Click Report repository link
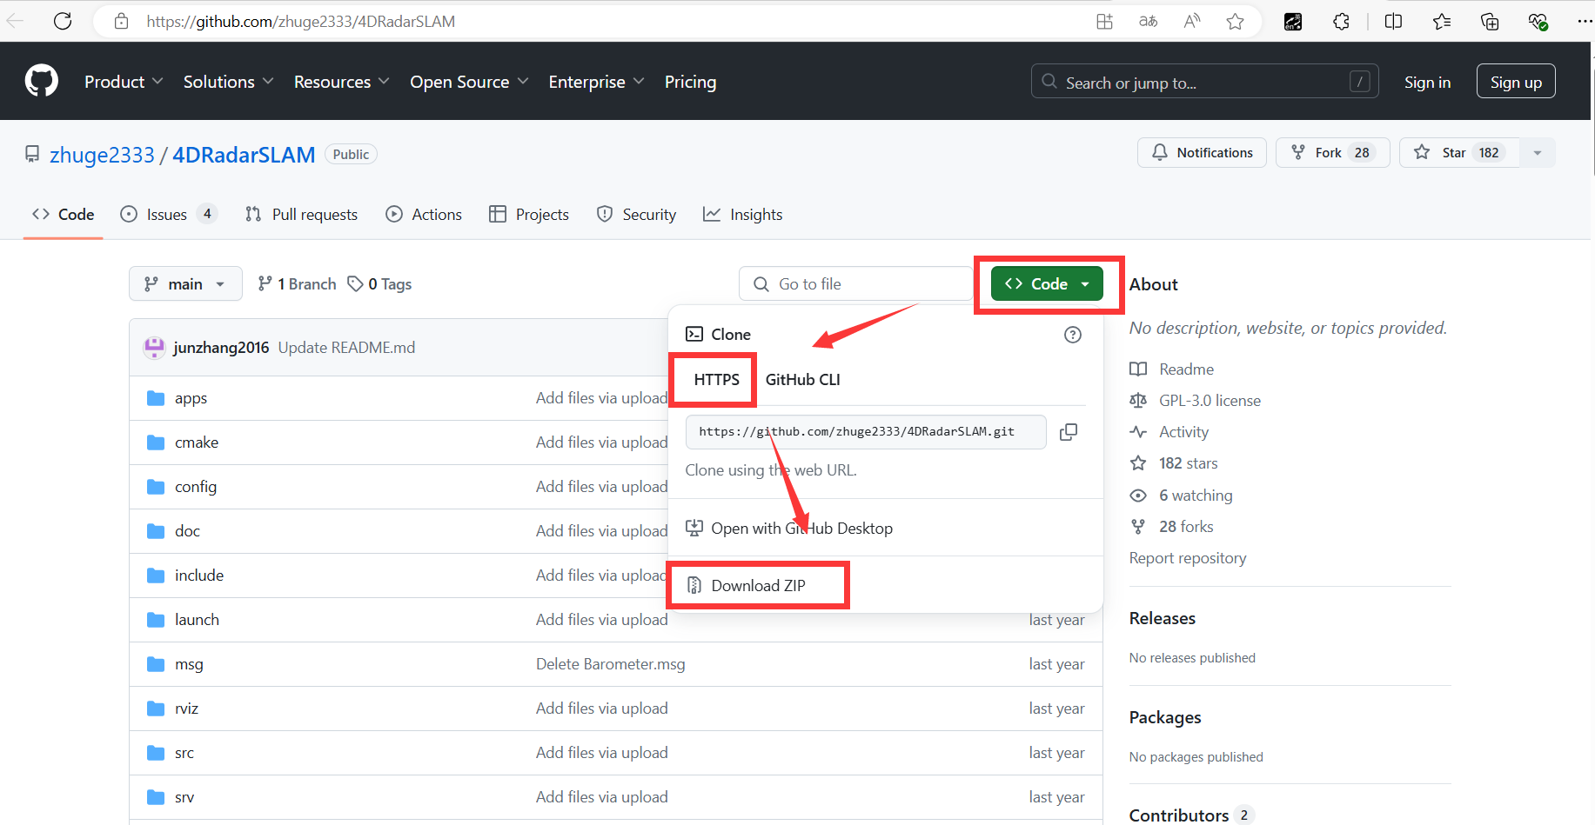This screenshot has height=825, width=1595. click(1188, 558)
